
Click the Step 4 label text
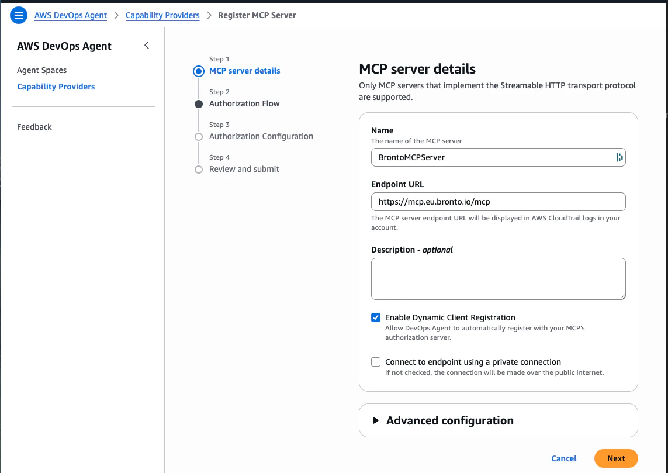coord(219,158)
